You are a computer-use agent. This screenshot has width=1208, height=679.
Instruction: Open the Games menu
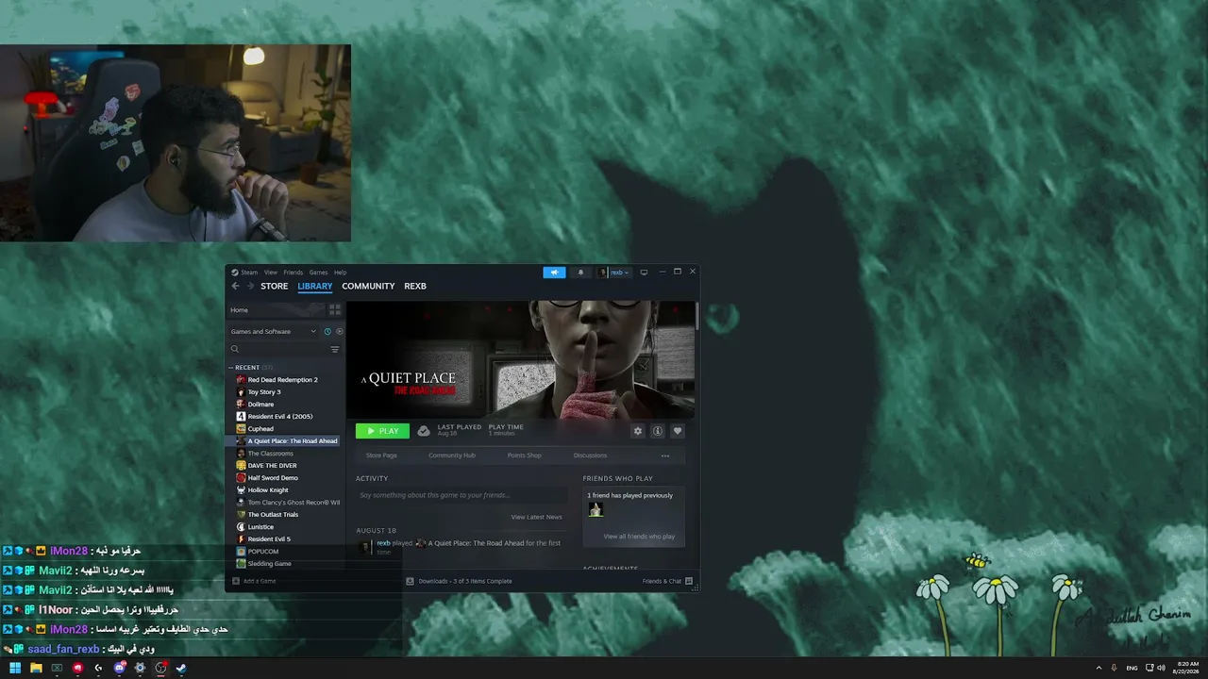click(319, 273)
